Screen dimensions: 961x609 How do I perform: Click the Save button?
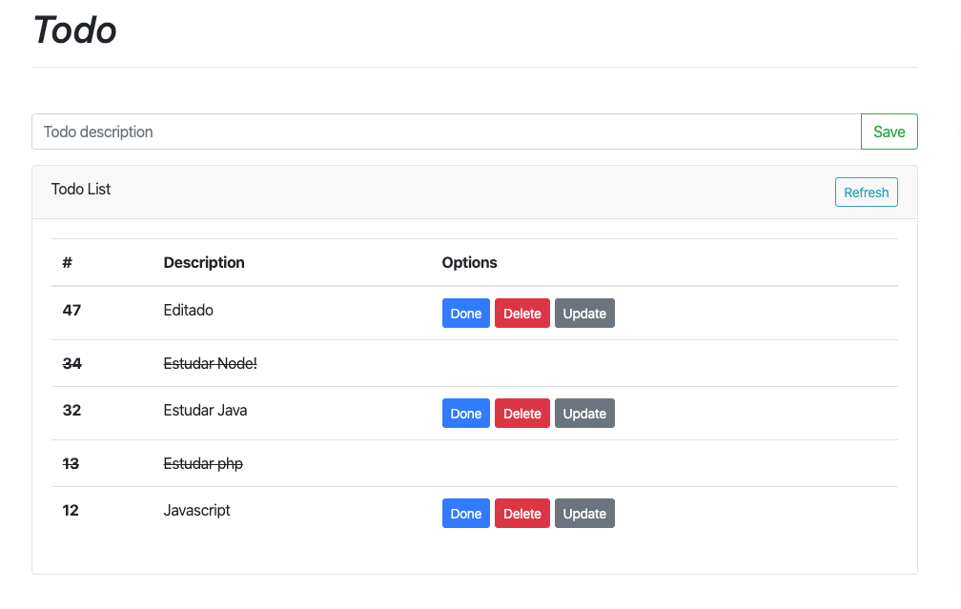click(x=889, y=132)
